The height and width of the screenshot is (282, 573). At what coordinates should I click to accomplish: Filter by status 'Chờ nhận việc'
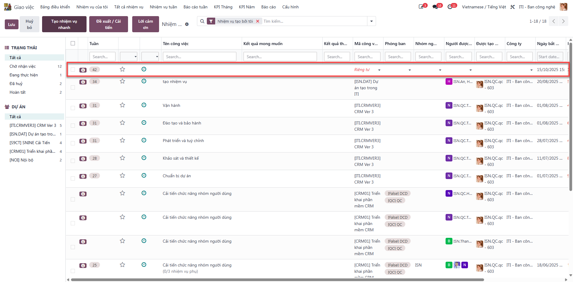(35, 66)
